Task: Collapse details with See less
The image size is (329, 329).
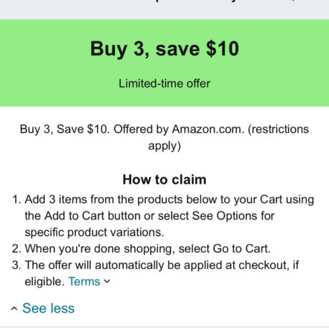Action: point(49,308)
